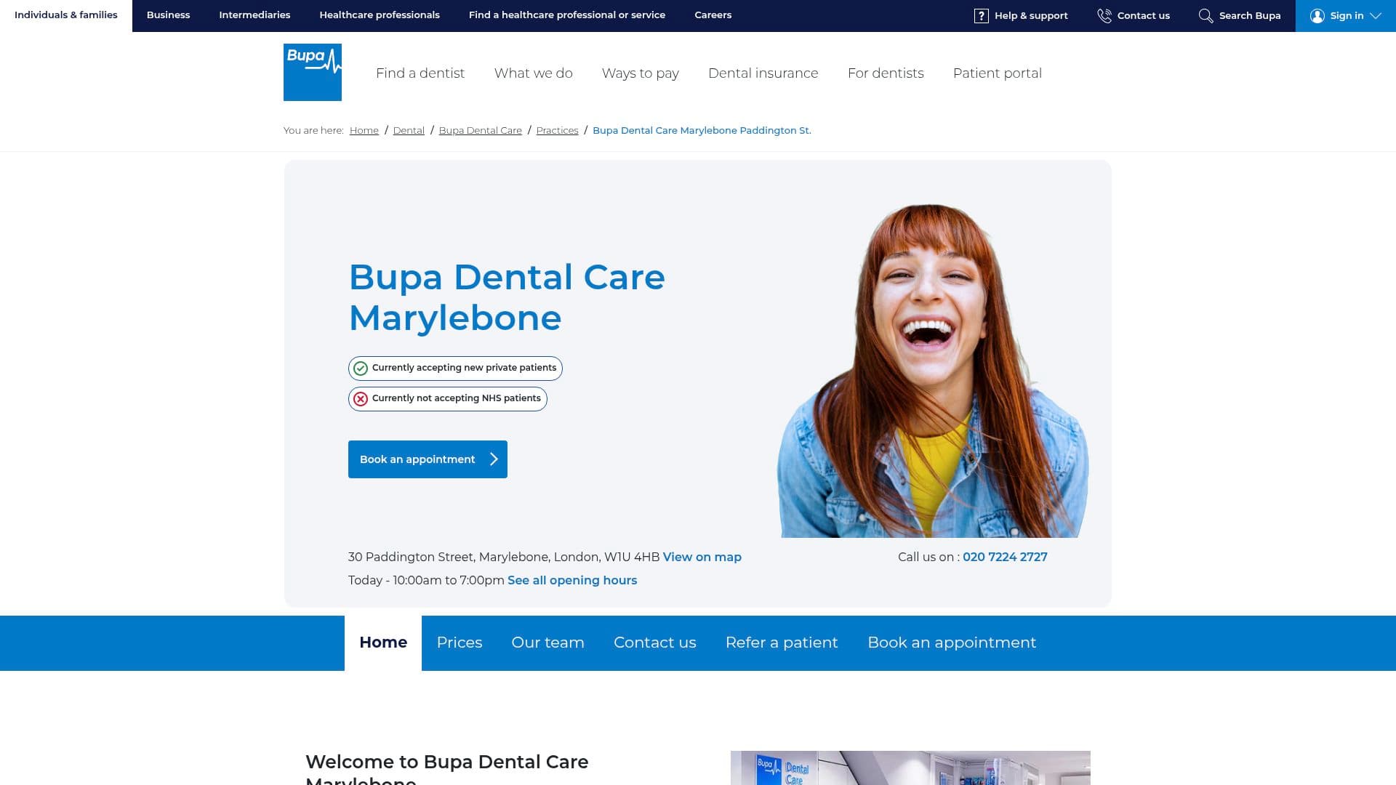Open the Individuals & families tab

pos(66,15)
